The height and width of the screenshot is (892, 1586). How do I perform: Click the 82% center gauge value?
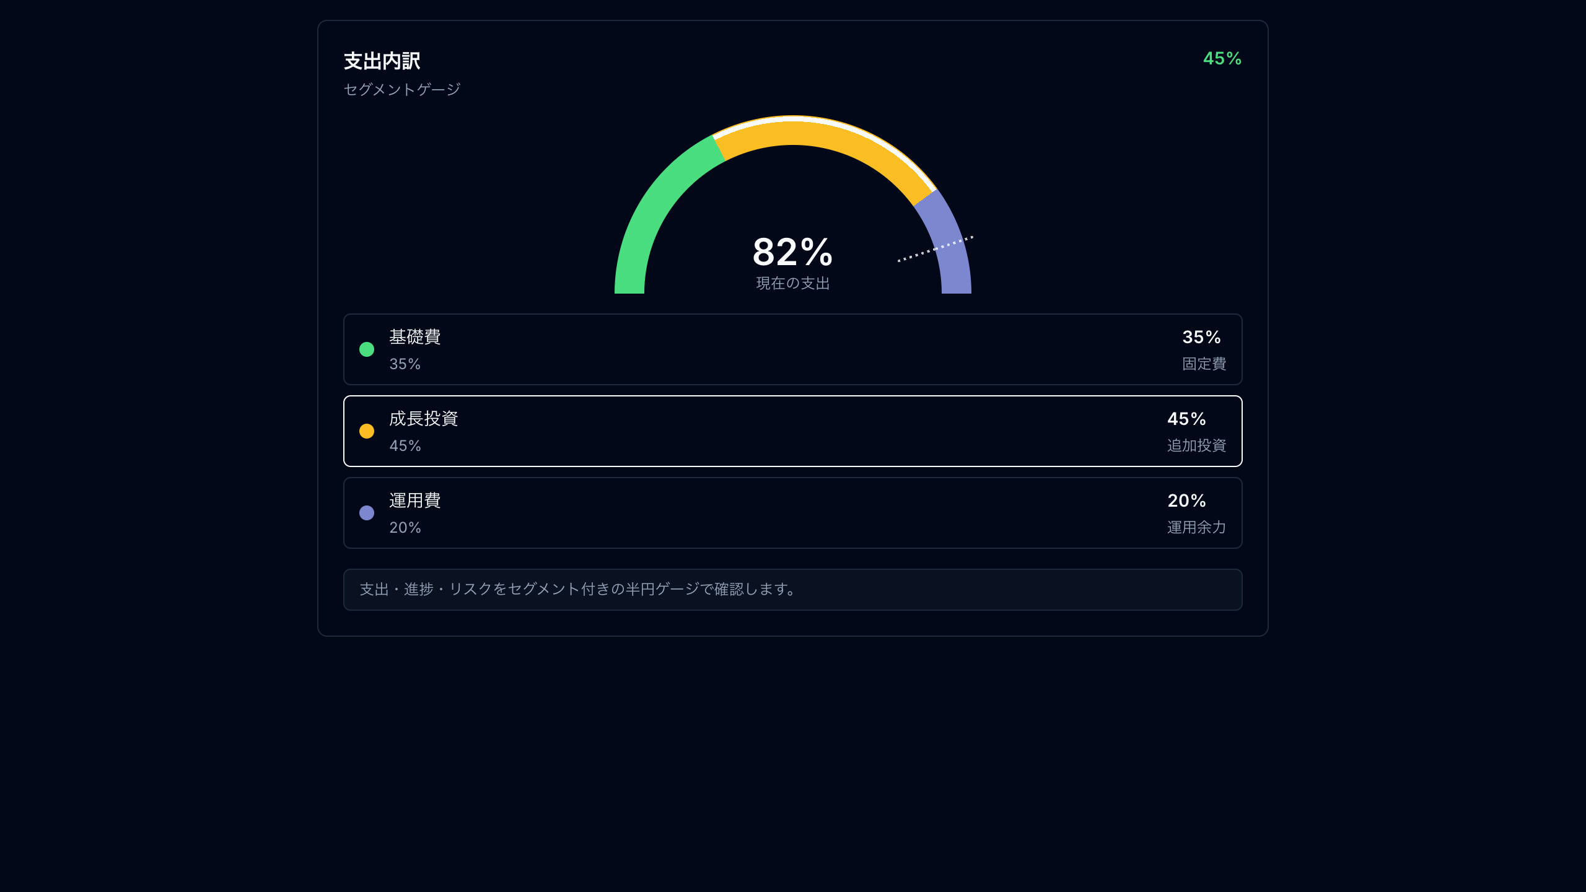coord(792,252)
